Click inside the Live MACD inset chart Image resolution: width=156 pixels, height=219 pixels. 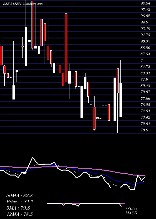(86, 203)
